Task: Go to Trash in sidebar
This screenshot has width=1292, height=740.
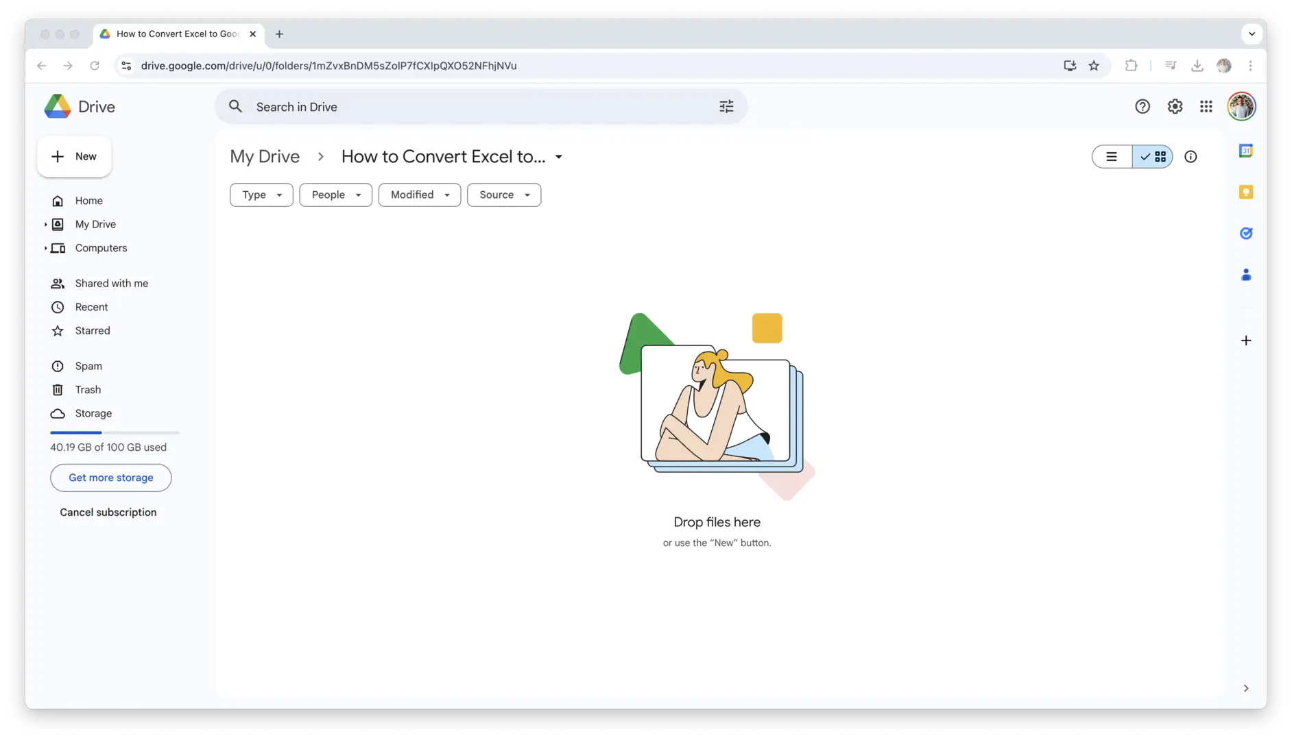Action: pos(88,390)
